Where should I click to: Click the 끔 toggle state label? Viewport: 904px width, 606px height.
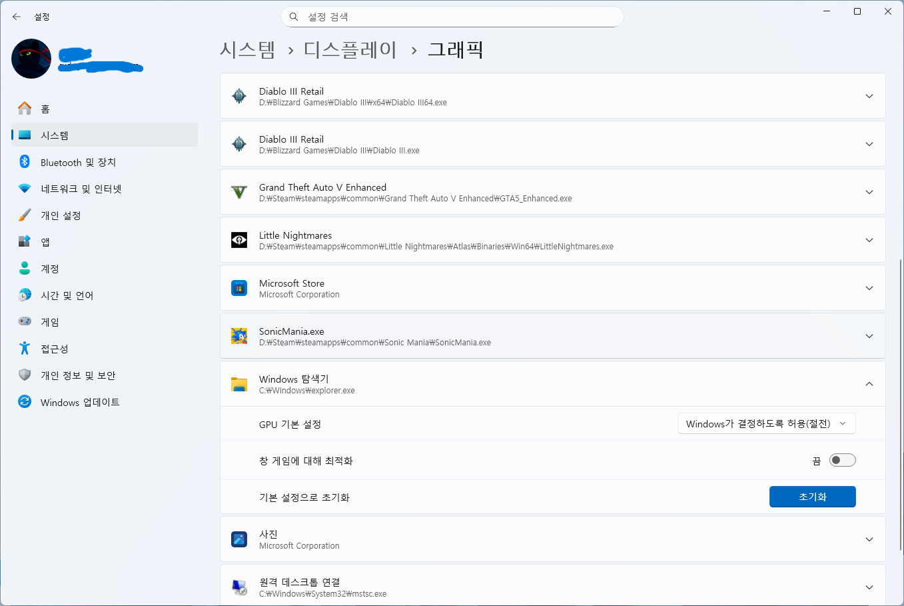click(x=816, y=461)
